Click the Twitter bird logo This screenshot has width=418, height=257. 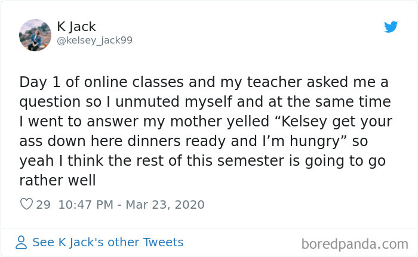(x=391, y=27)
